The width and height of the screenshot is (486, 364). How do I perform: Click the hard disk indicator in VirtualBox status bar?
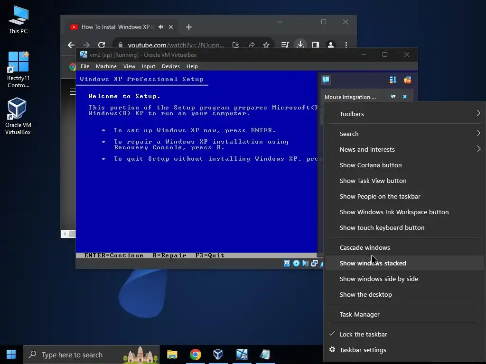(287, 264)
